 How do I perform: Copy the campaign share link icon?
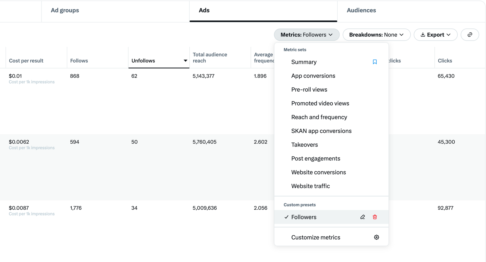[470, 35]
